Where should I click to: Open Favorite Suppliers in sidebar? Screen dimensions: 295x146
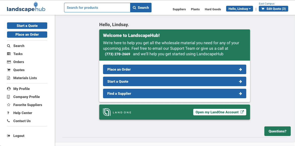(28, 105)
